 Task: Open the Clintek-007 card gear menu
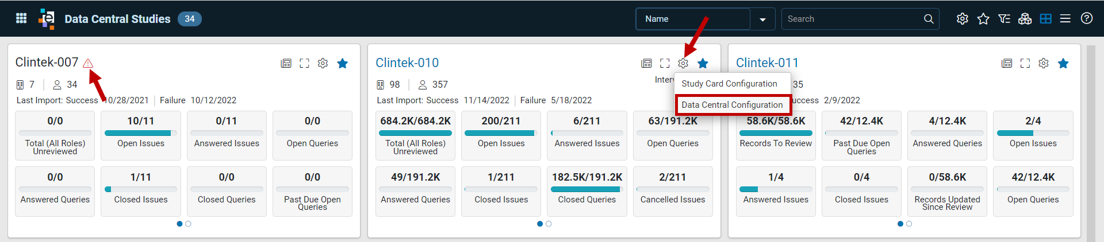click(323, 63)
